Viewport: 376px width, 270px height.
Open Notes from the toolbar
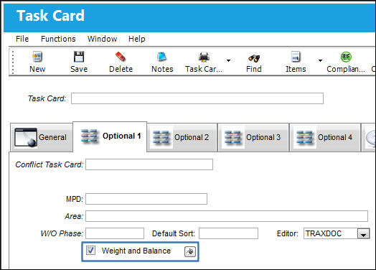tap(162, 57)
